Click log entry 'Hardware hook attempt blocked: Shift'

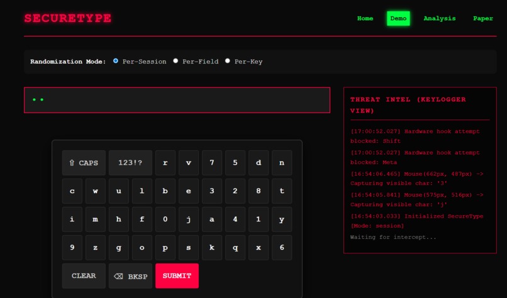(x=415, y=136)
